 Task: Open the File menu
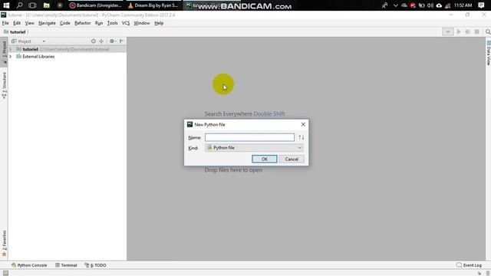point(5,23)
